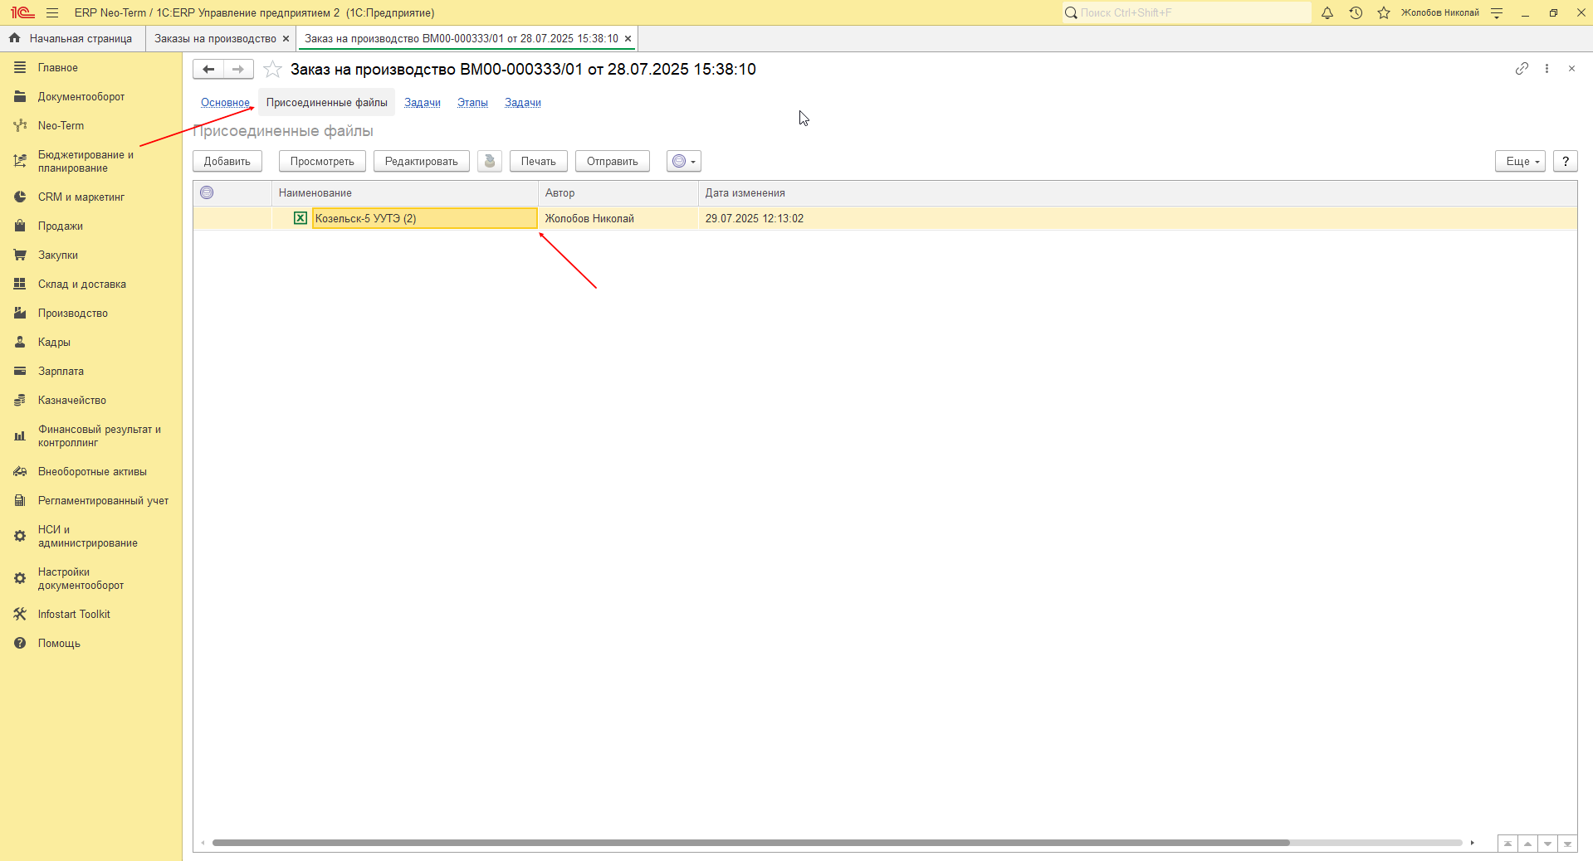The width and height of the screenshot is (1593, 861).
Task: Open Neo-Term sidebar section
Action: [61, 125]
